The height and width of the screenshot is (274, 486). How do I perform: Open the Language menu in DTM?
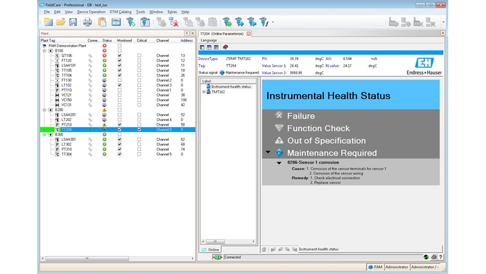(x=209, y=40)
